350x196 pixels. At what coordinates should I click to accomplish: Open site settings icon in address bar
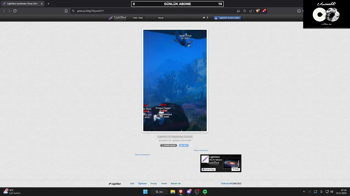pos(73,11)
